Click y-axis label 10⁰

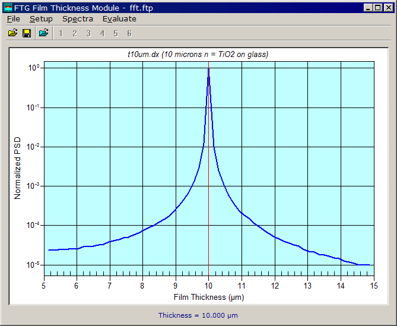pos(33,68)
